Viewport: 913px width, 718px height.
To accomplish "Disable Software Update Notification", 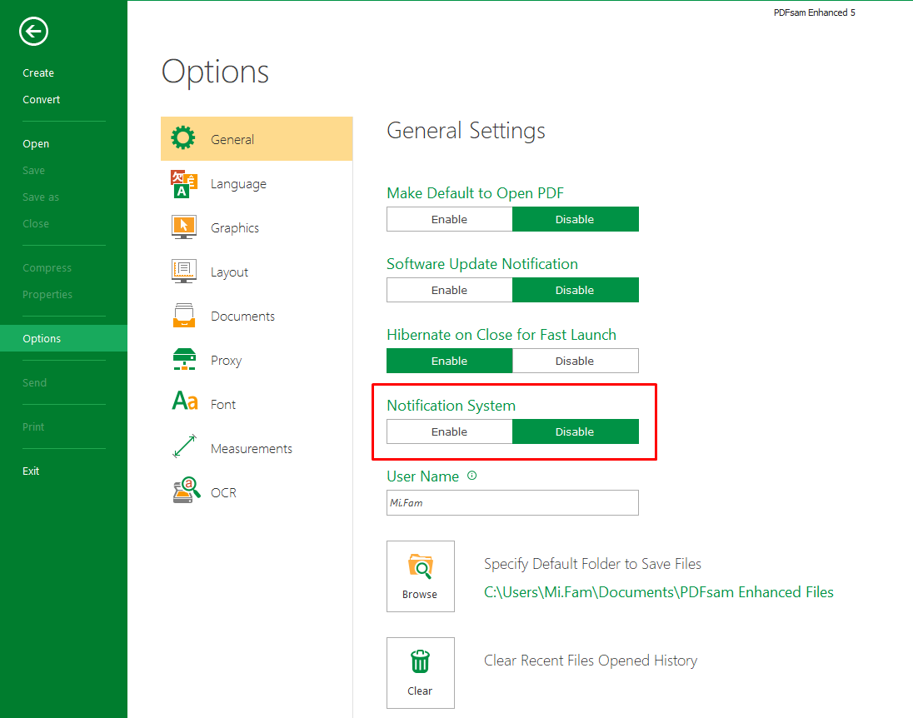I will click(576, 290).
